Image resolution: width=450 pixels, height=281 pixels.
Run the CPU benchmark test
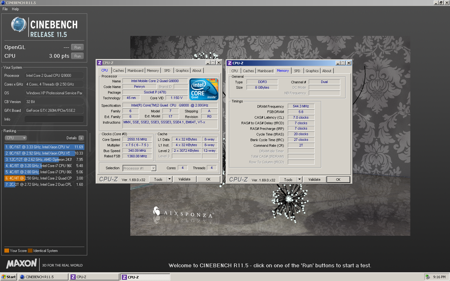(x=77, y=56)
